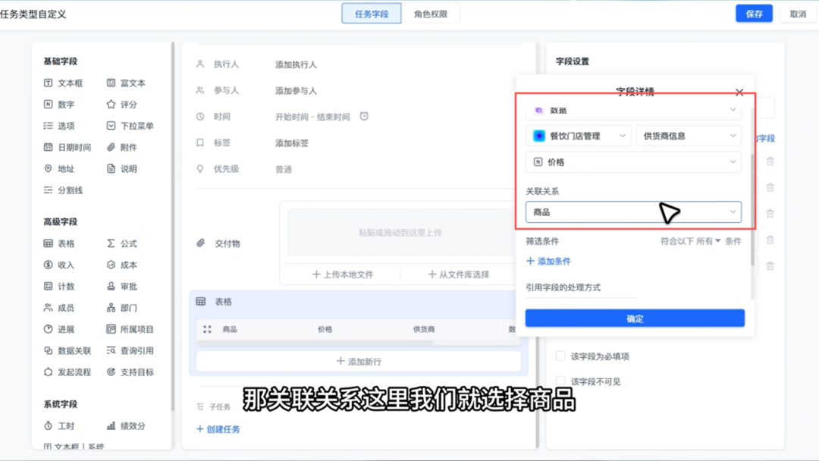Choose the 地址 location field
The image size is (819, 461).
coord(59,168)
